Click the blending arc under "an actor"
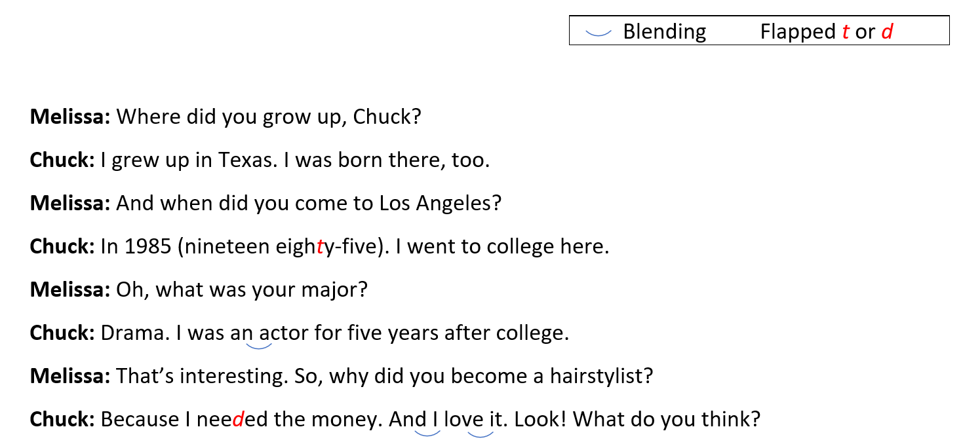This screenshot has height=446, width=963. (258, 346)
